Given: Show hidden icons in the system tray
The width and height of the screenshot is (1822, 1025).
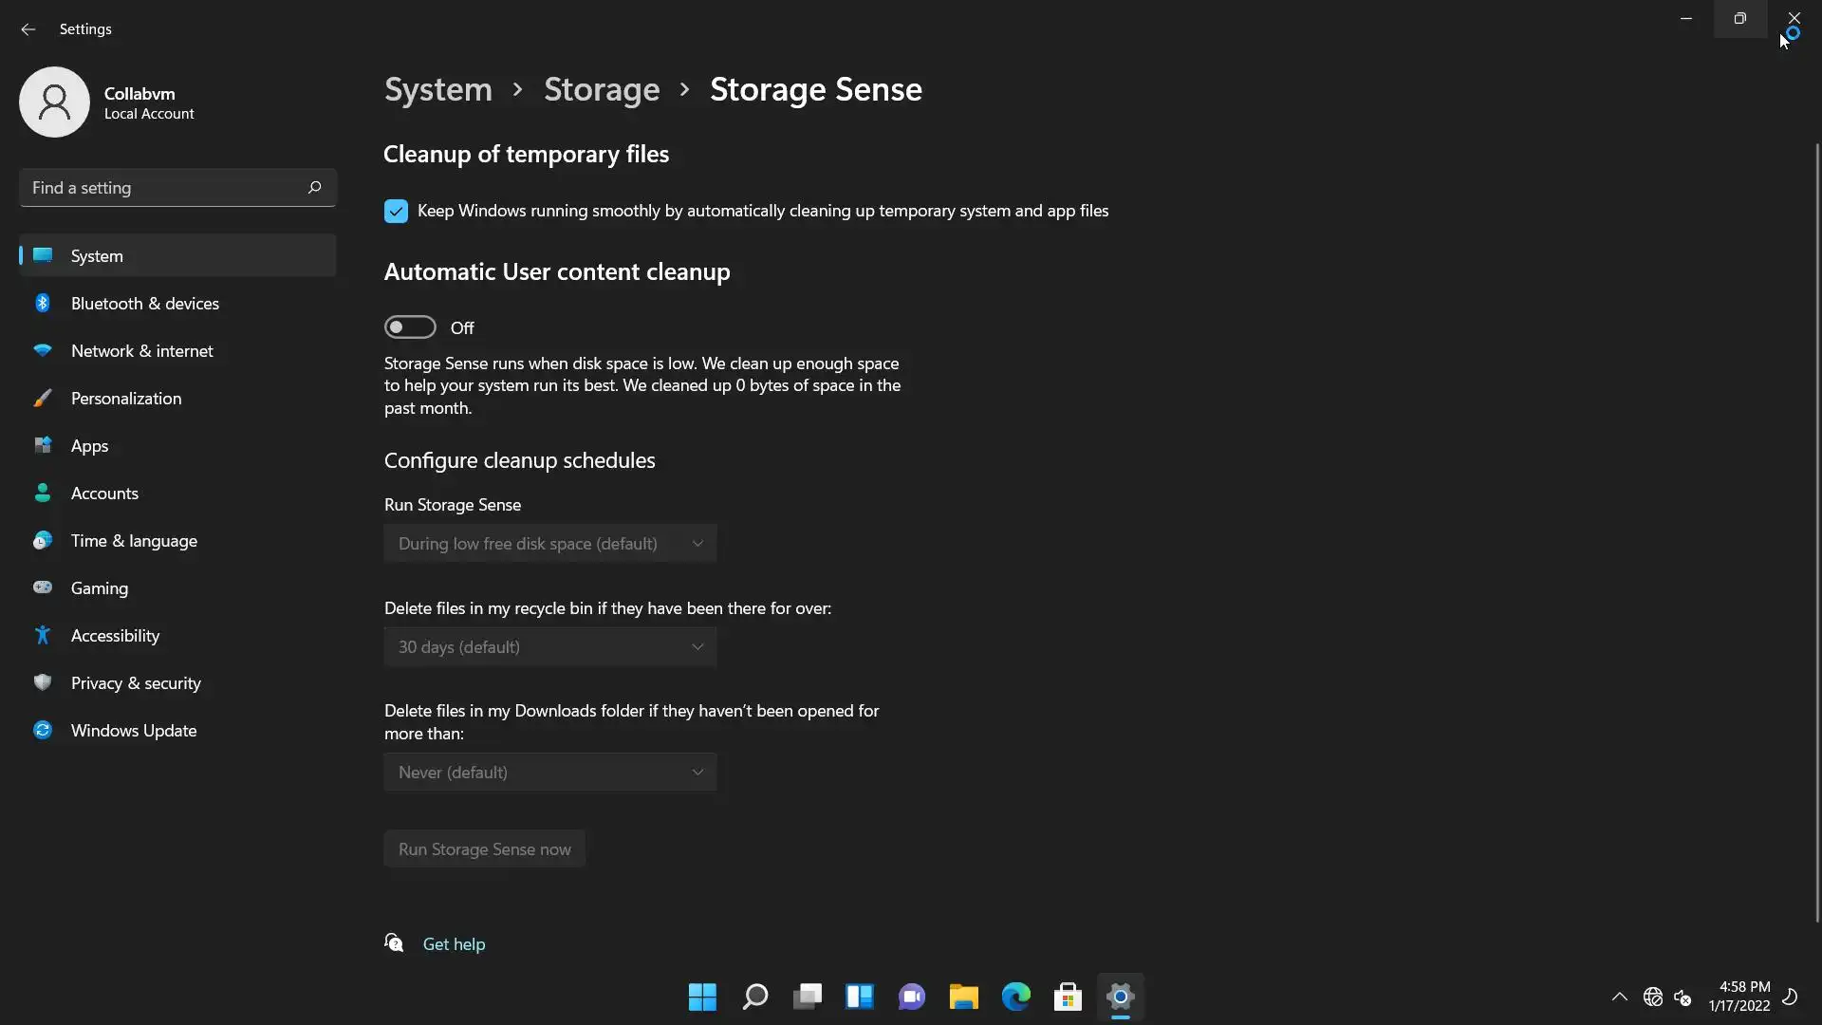Looking at the screenshot, I should tap(1619, 997).
